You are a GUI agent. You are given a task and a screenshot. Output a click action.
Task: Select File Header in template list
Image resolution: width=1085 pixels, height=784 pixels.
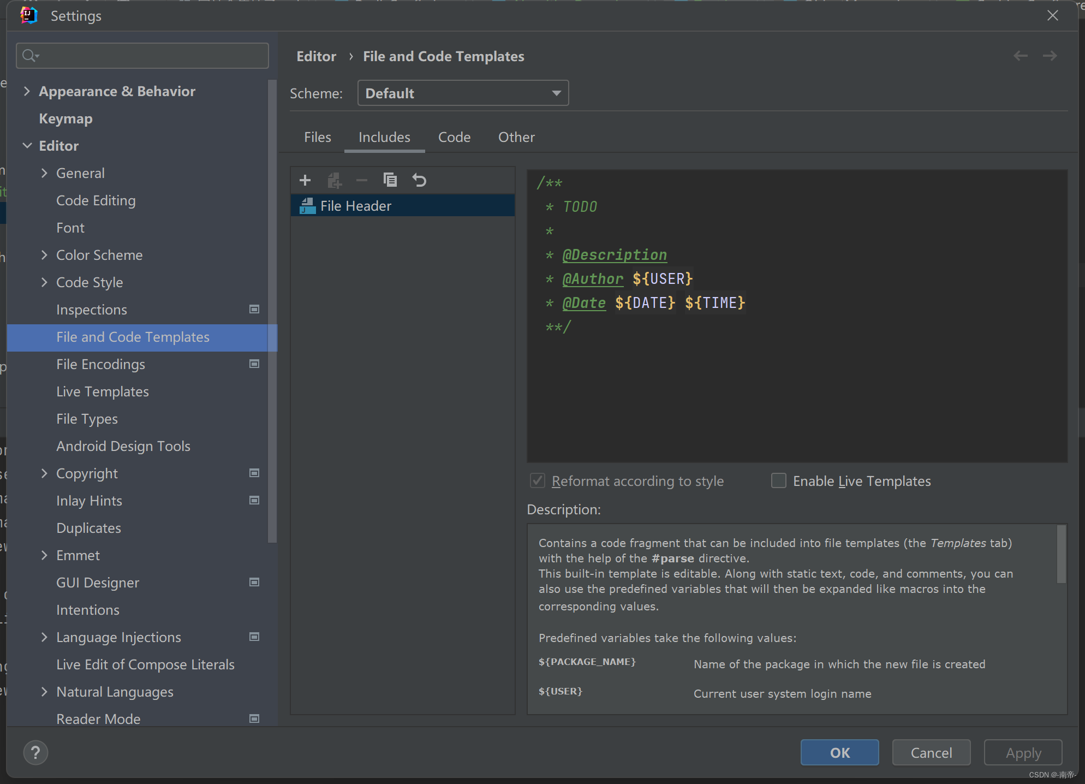tap(403, 206)
